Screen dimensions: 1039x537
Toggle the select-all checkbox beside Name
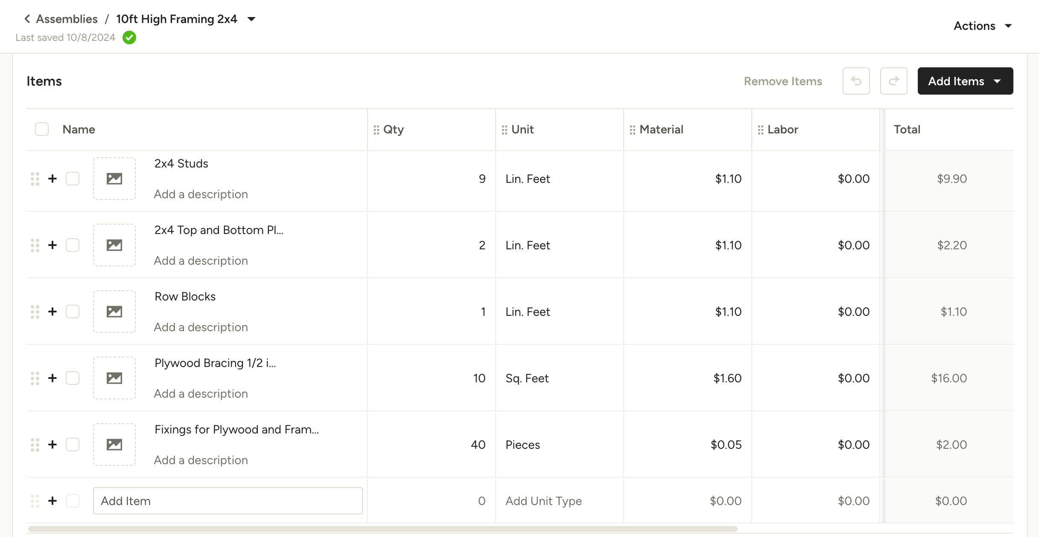pos(42,129)
